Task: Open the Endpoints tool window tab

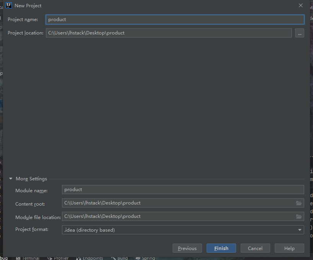Action: pyautogui.click(x=90, y=258)
